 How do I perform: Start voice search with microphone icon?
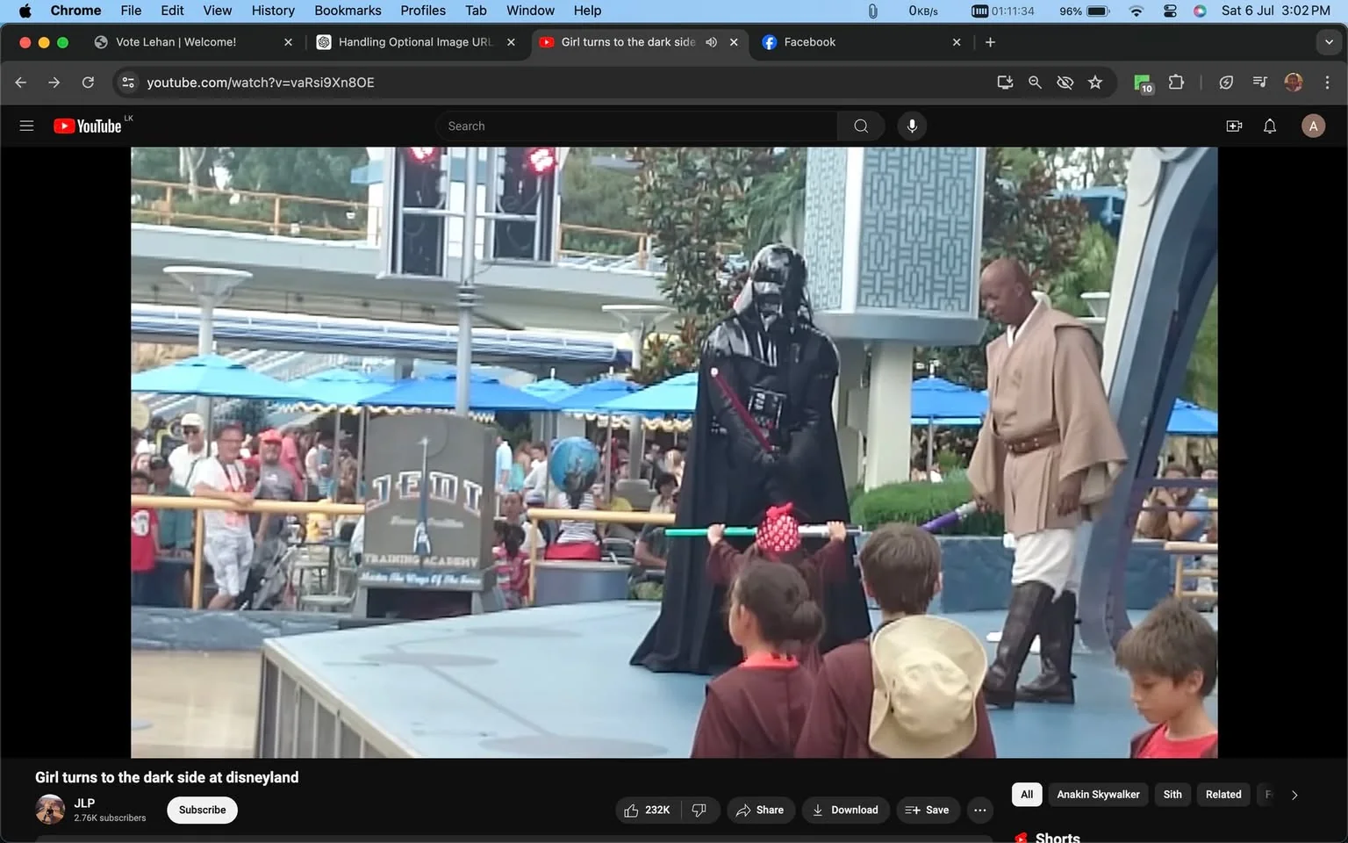[912, 126]
